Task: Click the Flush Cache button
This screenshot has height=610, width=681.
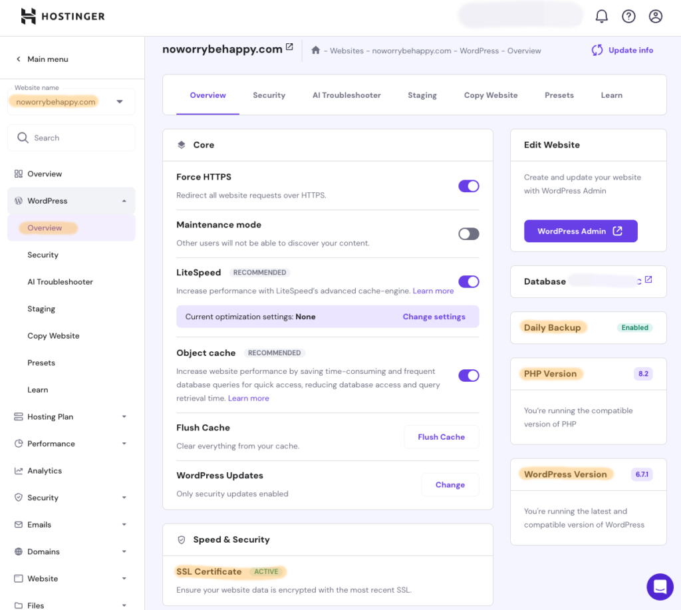Action: pos(442,437)
